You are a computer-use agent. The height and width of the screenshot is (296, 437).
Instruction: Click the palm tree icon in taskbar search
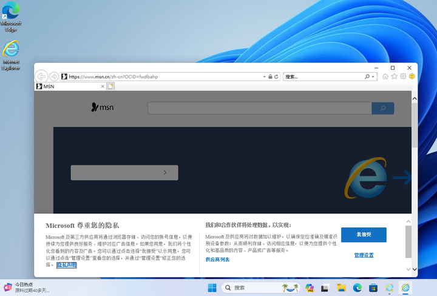coord(290,288)
